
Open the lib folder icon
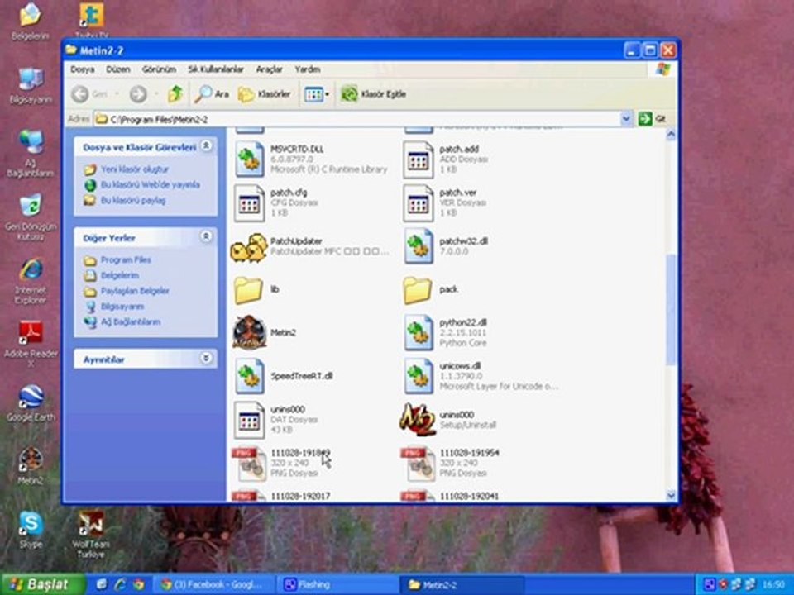tap(249, 290)
